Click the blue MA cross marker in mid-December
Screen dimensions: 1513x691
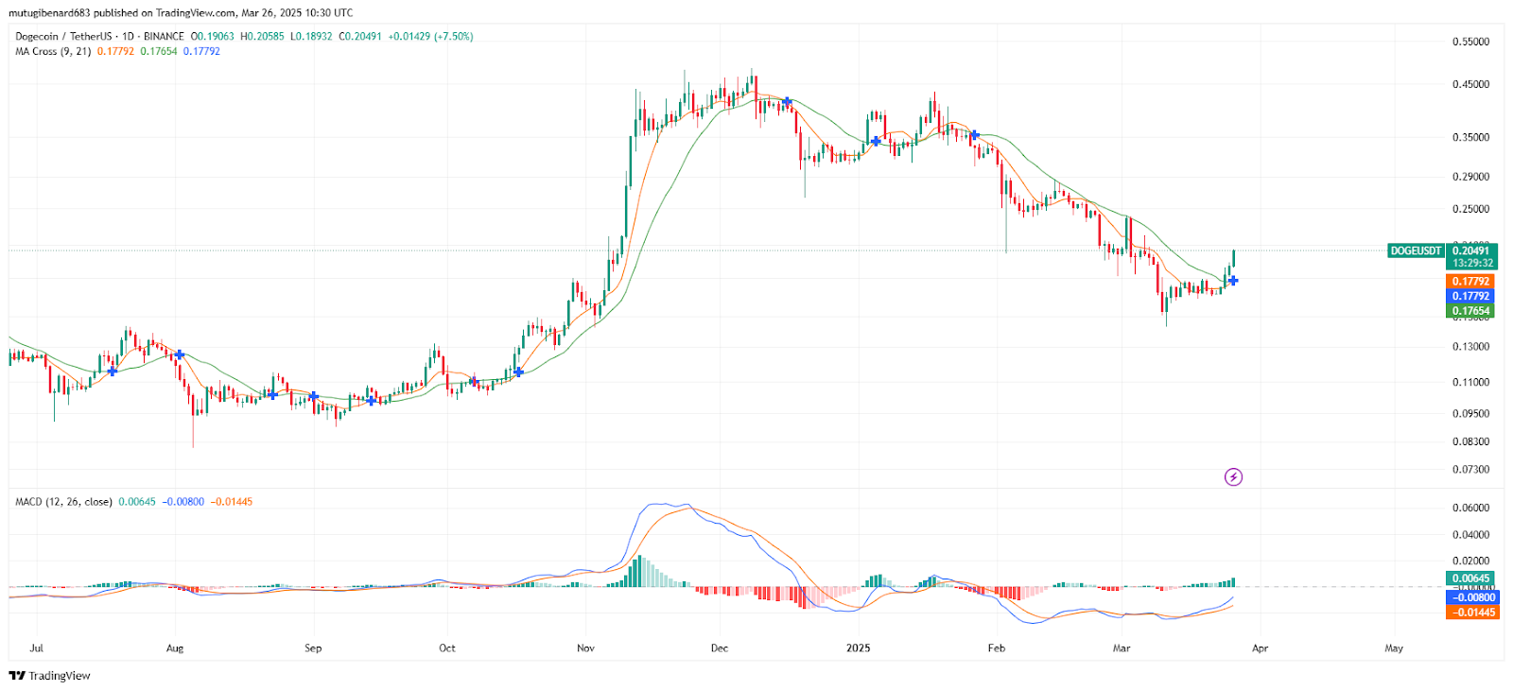point(787,101)
